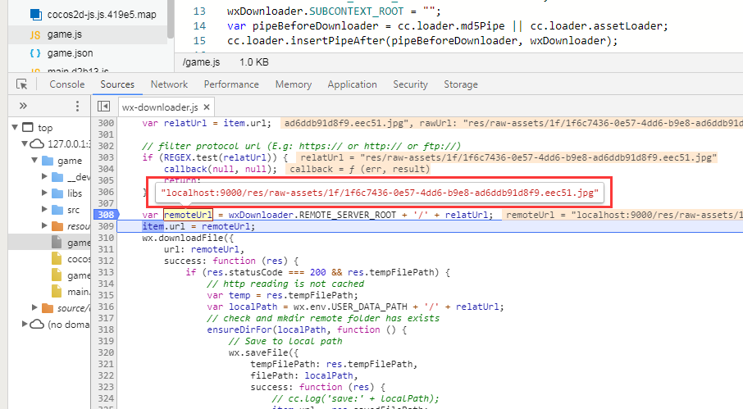Expand the orange resou folder arrow

coord(44,225)
